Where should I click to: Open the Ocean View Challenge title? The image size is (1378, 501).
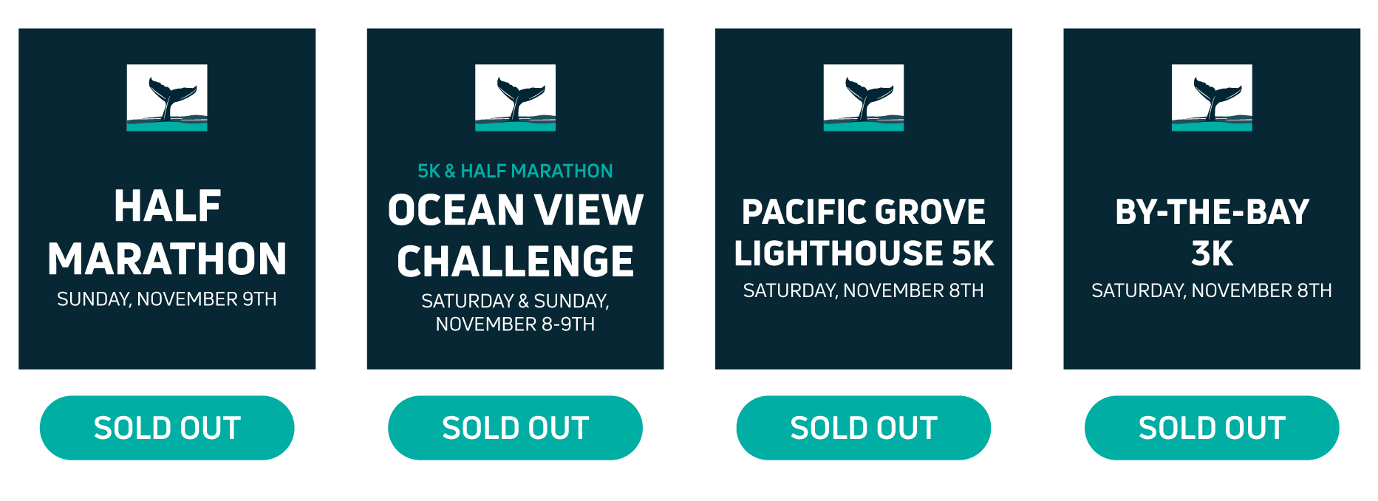click(515, 236)
